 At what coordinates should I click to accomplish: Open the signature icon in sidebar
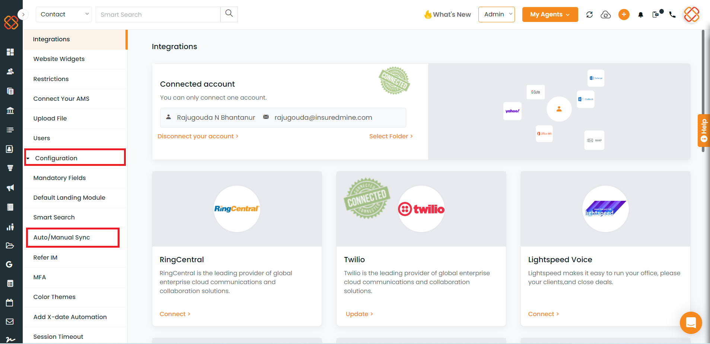10,340
